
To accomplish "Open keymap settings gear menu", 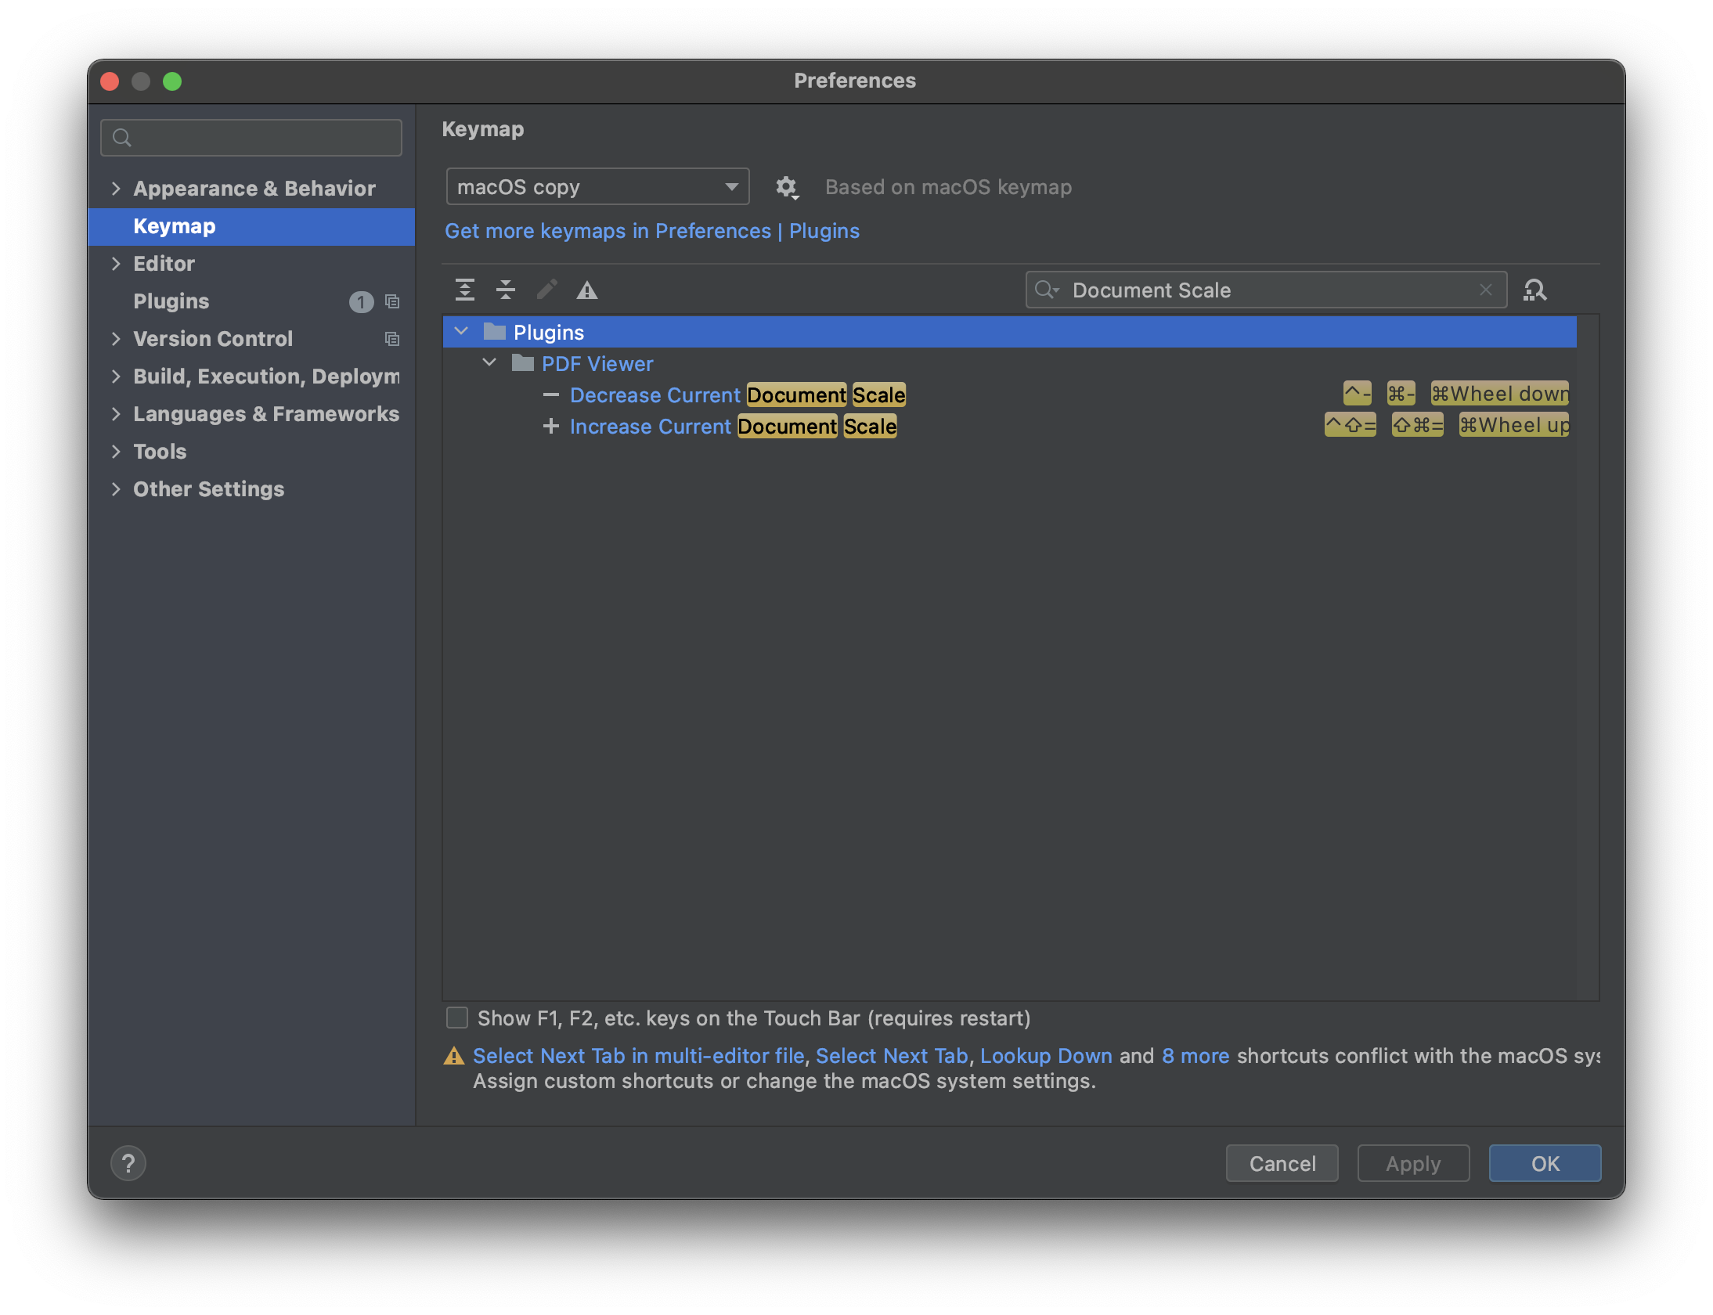I will point(787,187).
